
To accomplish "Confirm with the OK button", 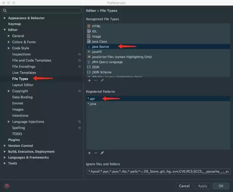I will 221,186.
